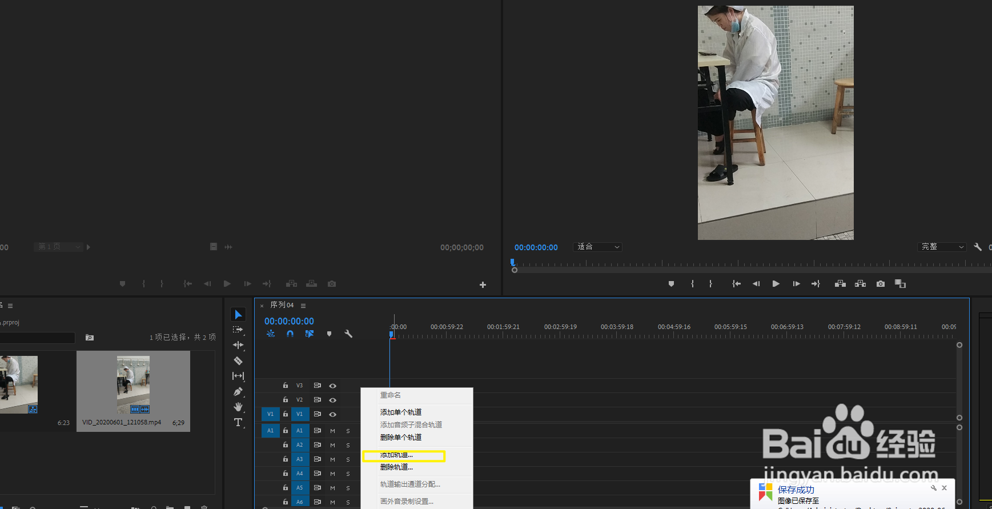Image resolution: width=992 pixels, height=509 pixels.
Task: Click the Extract button
Action: click(860, 284)
